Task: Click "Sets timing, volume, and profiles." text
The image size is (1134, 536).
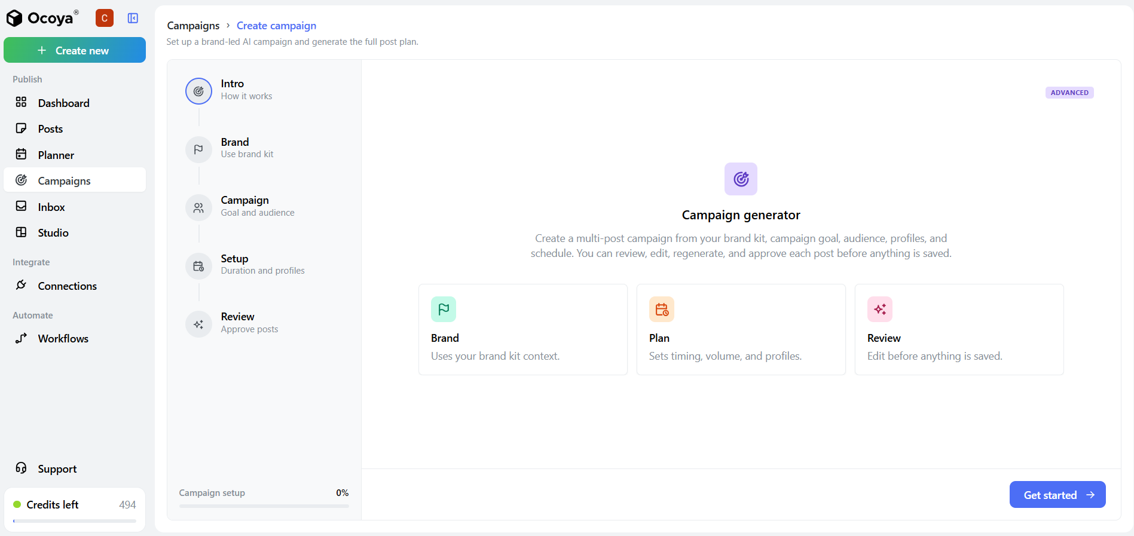Action: click(725, 356)
